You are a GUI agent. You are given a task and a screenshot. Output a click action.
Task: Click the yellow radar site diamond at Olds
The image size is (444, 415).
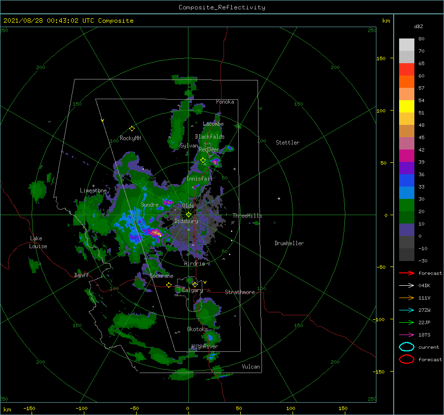pyautogui.click(x=188, y=215)
